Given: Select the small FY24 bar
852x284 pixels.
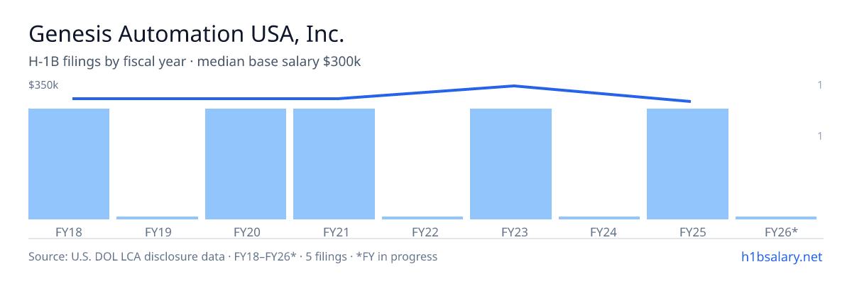Looking at the screenshot, I should 599,218.
